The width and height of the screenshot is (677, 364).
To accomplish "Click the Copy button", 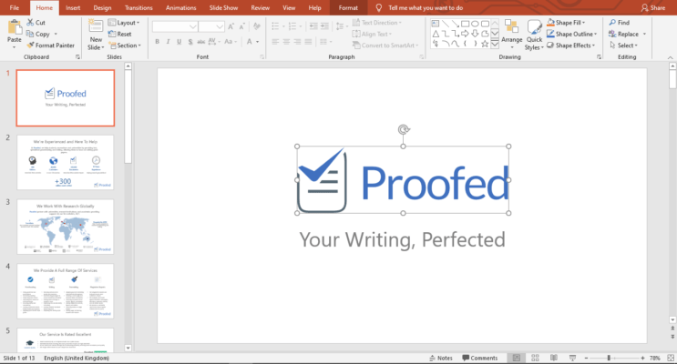I will (37, 34).
